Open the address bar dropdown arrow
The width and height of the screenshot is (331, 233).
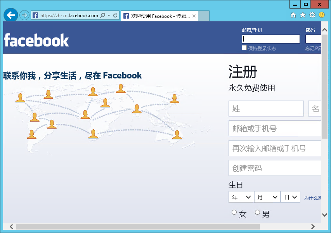[109, 16]
